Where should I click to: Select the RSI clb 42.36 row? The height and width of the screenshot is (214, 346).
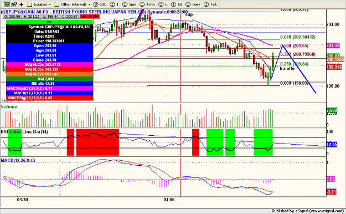click(49, 84)
